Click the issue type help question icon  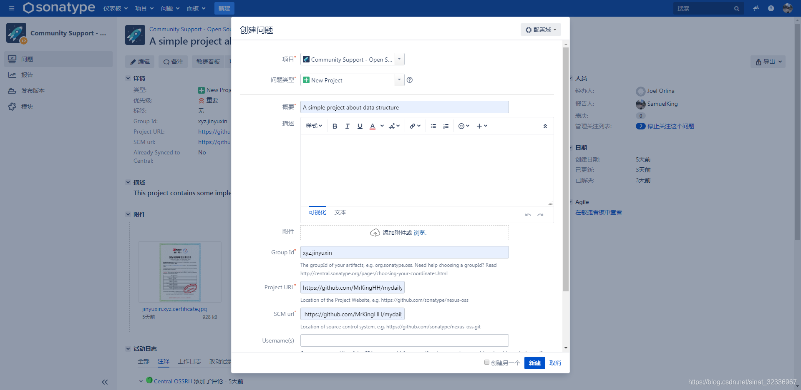click(410, 80)
